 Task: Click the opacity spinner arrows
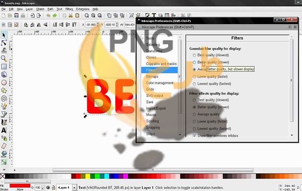pos(43,187)
